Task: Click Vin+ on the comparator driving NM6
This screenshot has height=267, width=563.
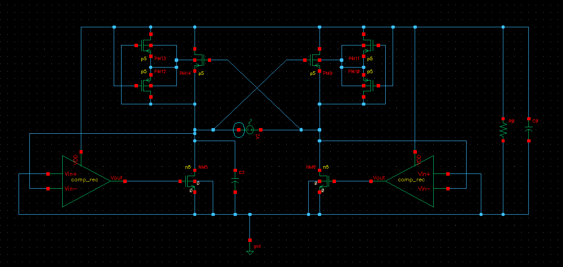Action: point(425,174)
